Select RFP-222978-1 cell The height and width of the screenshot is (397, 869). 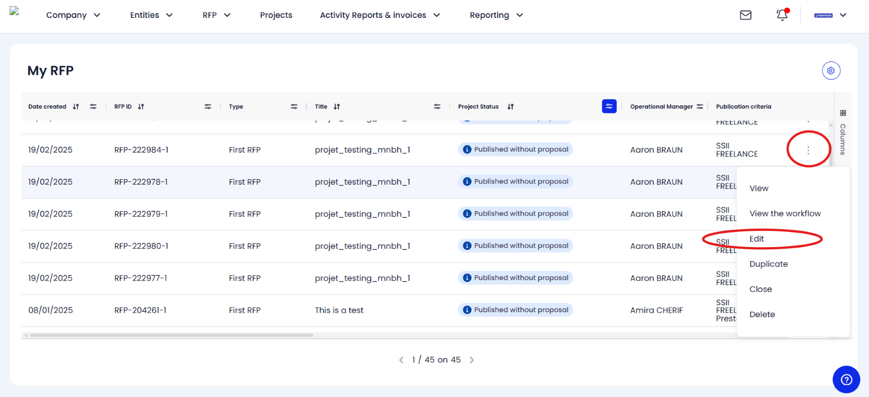pos(141,182)
